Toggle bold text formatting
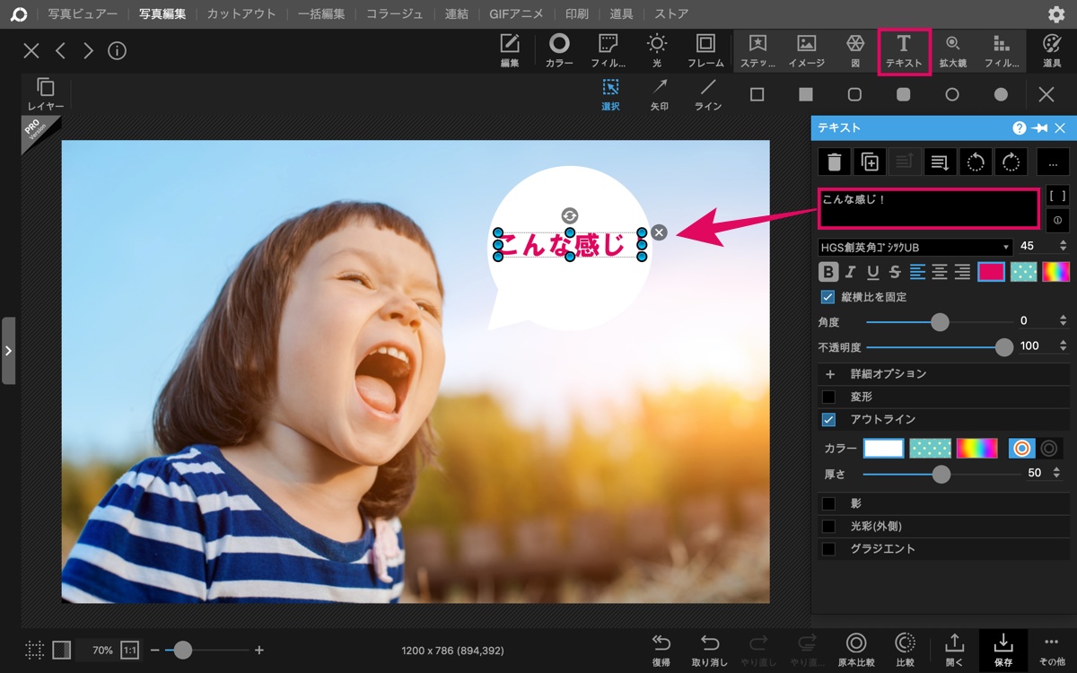Image resolution: width=1077 pixels, height=673 pixels. [x=828, y=272]
